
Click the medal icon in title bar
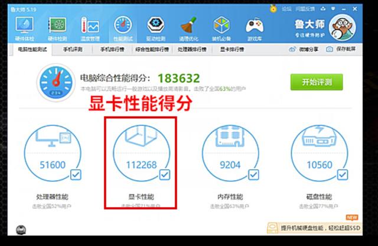tap(273, 9)
